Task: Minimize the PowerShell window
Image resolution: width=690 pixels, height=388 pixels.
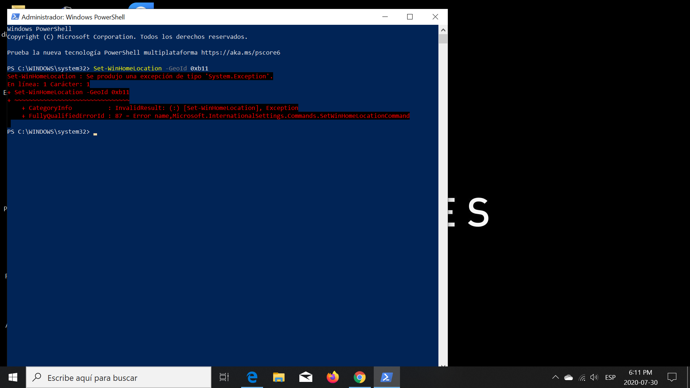Action: (x=385, y=17)
